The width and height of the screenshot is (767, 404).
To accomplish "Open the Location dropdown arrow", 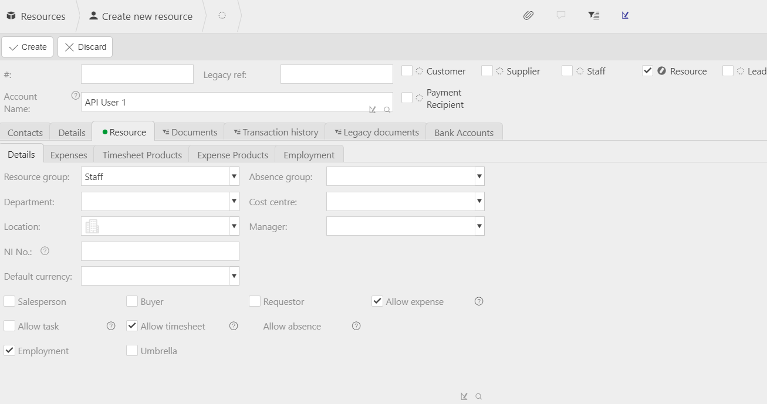I will point(234,226).
